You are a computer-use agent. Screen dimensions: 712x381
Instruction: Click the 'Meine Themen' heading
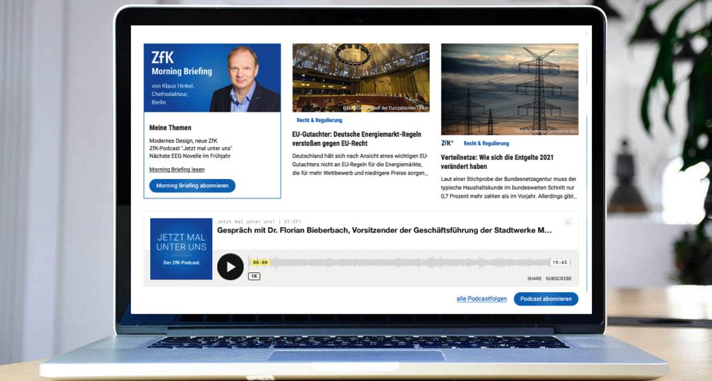point(170,128)
